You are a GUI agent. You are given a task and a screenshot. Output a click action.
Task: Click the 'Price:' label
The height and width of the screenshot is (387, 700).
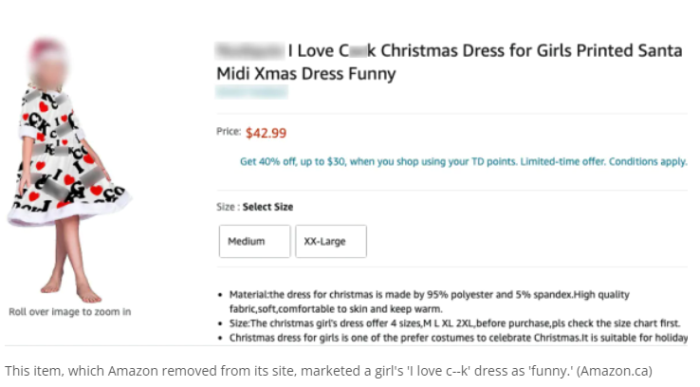point(228,133)
